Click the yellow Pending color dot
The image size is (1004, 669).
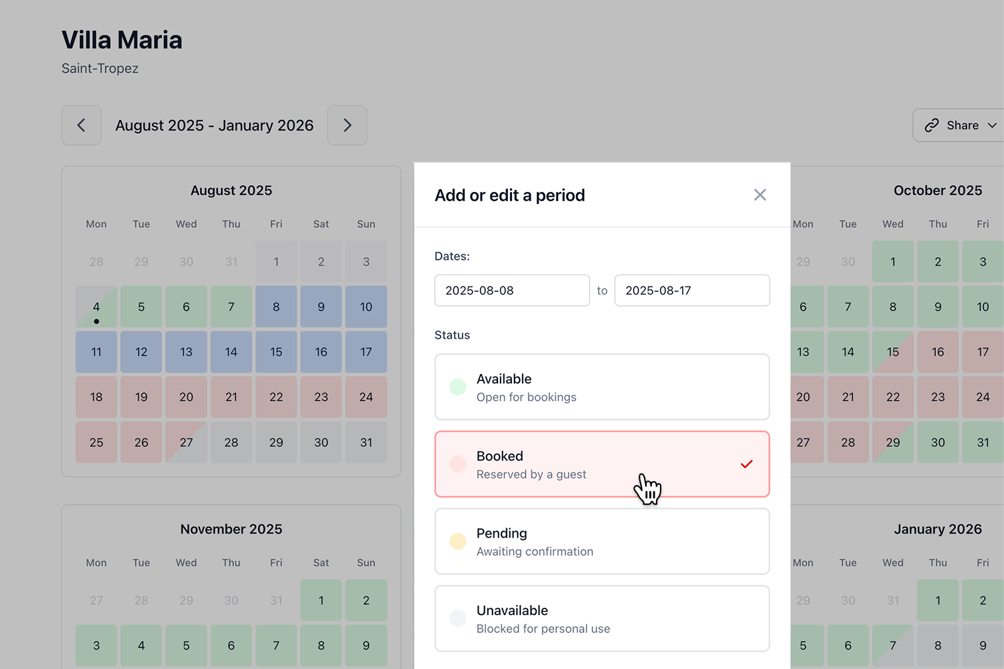point(458,541)
